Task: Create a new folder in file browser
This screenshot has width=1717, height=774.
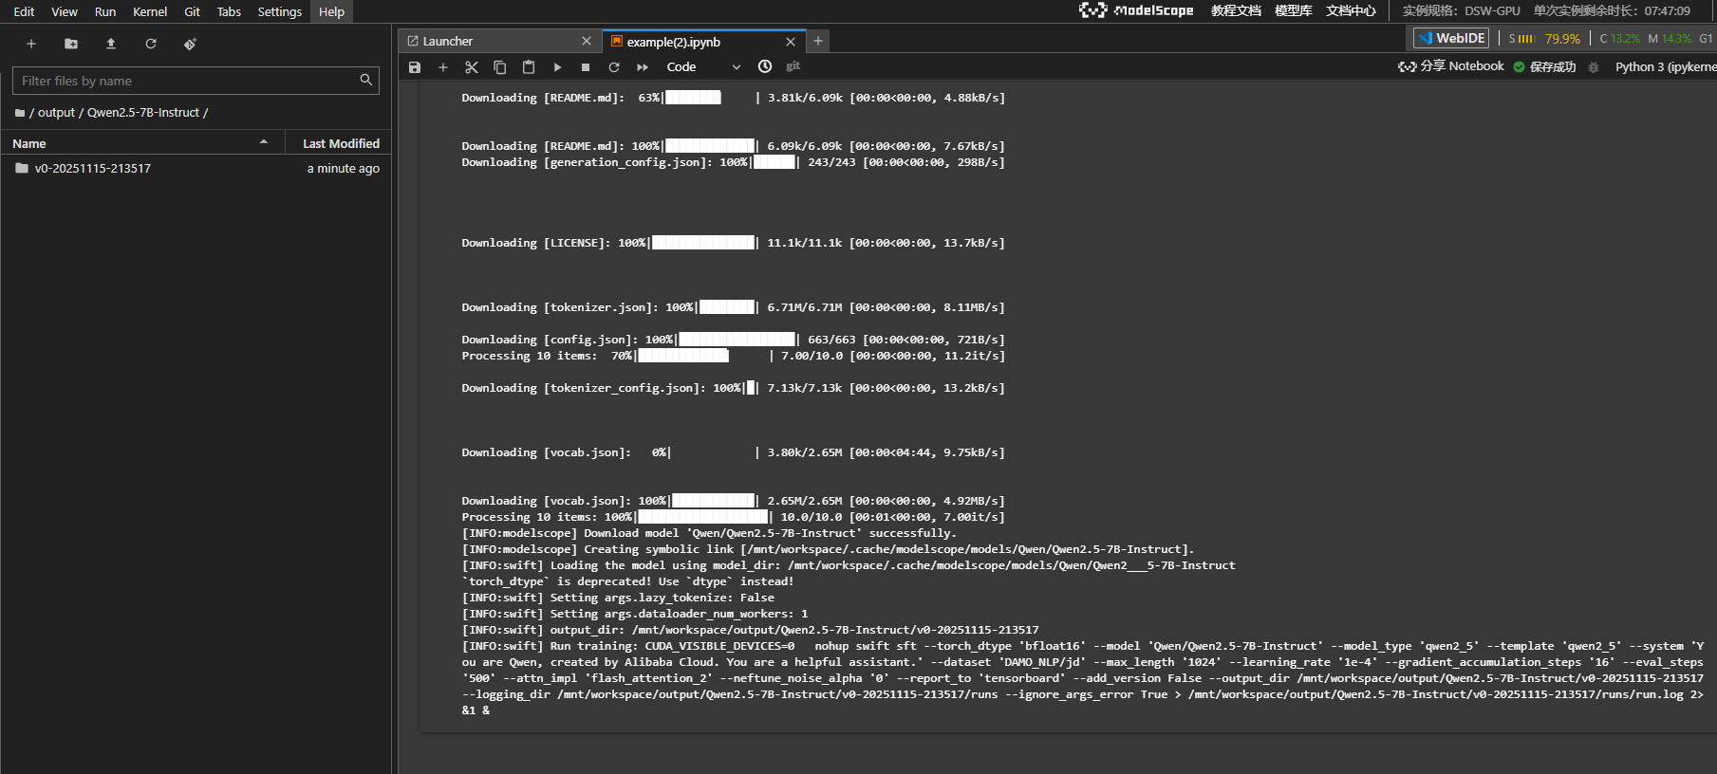Action: [x=71, y=44]
